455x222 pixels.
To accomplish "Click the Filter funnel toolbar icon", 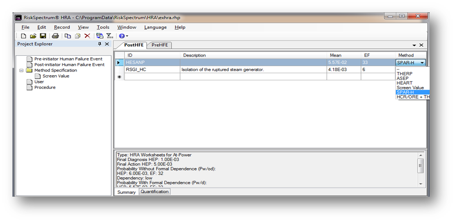I will click(110, 36).
